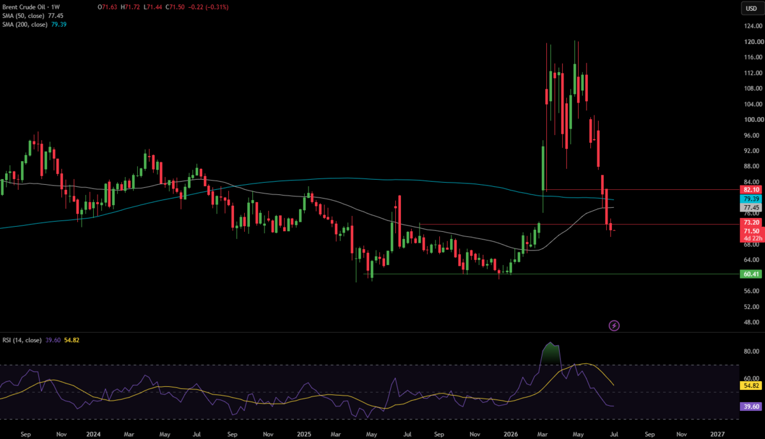Click the 2026 label on the time axis
The image size is (765, 439).
click(512, 433)
